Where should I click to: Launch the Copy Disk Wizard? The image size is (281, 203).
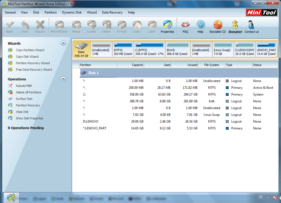pyautogui.click(x=27, y=57)
